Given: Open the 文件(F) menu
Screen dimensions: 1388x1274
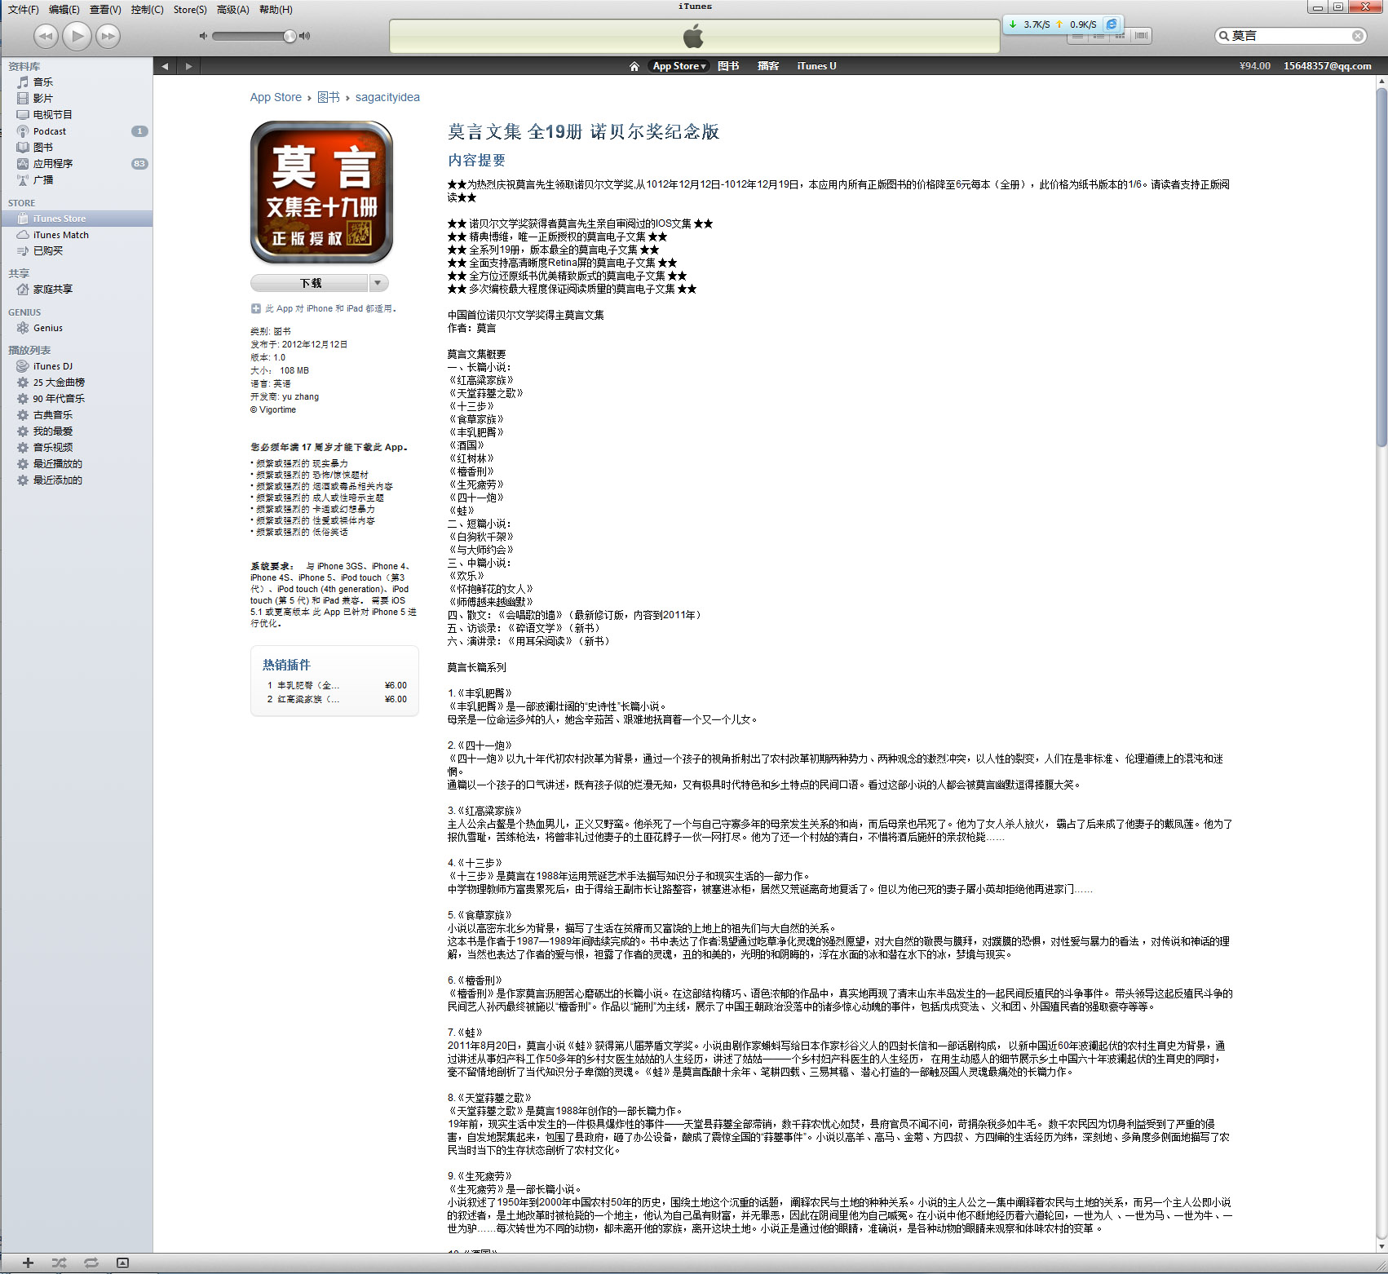Looking at the screenshot, I should 24,10.
